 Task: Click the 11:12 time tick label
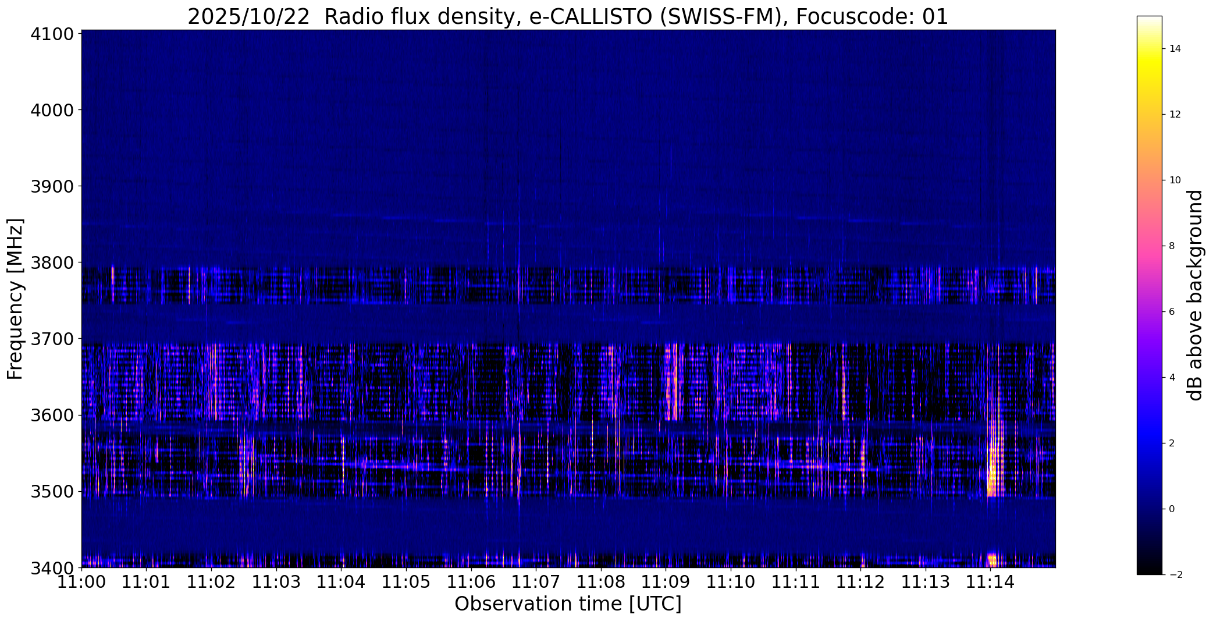[861, 582]
